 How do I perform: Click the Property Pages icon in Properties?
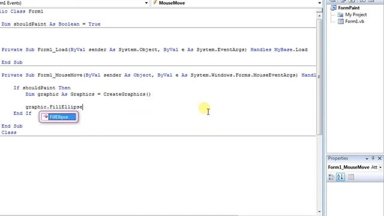[350, 177]
